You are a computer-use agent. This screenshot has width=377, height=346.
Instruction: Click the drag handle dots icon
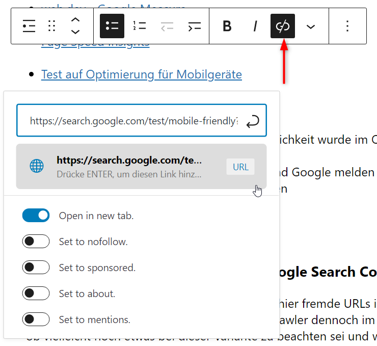51,26
